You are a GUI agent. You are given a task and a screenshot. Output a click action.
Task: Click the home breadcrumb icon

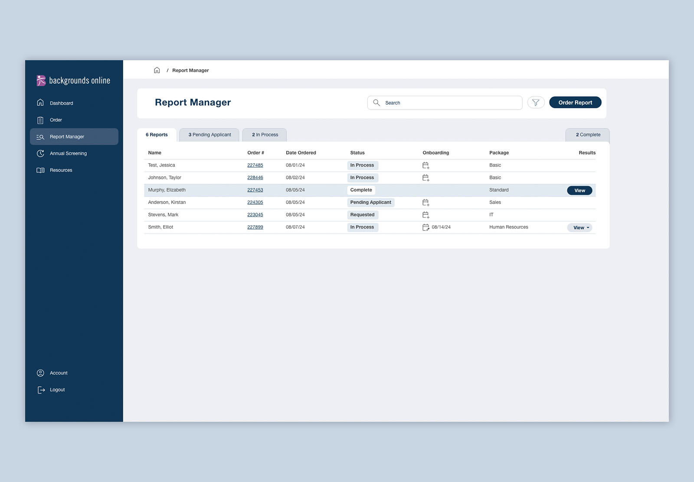click(x=157, y=70)
